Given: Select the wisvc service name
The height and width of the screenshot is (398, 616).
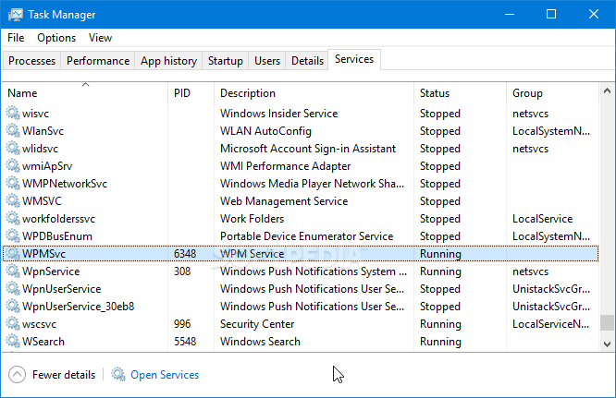Looking at the screenshot, I should click(x=35, y=114).
